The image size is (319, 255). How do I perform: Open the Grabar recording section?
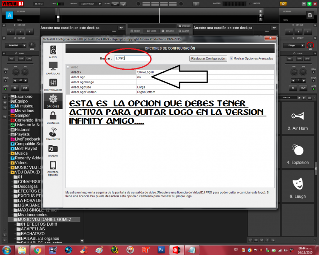point(53,150)
